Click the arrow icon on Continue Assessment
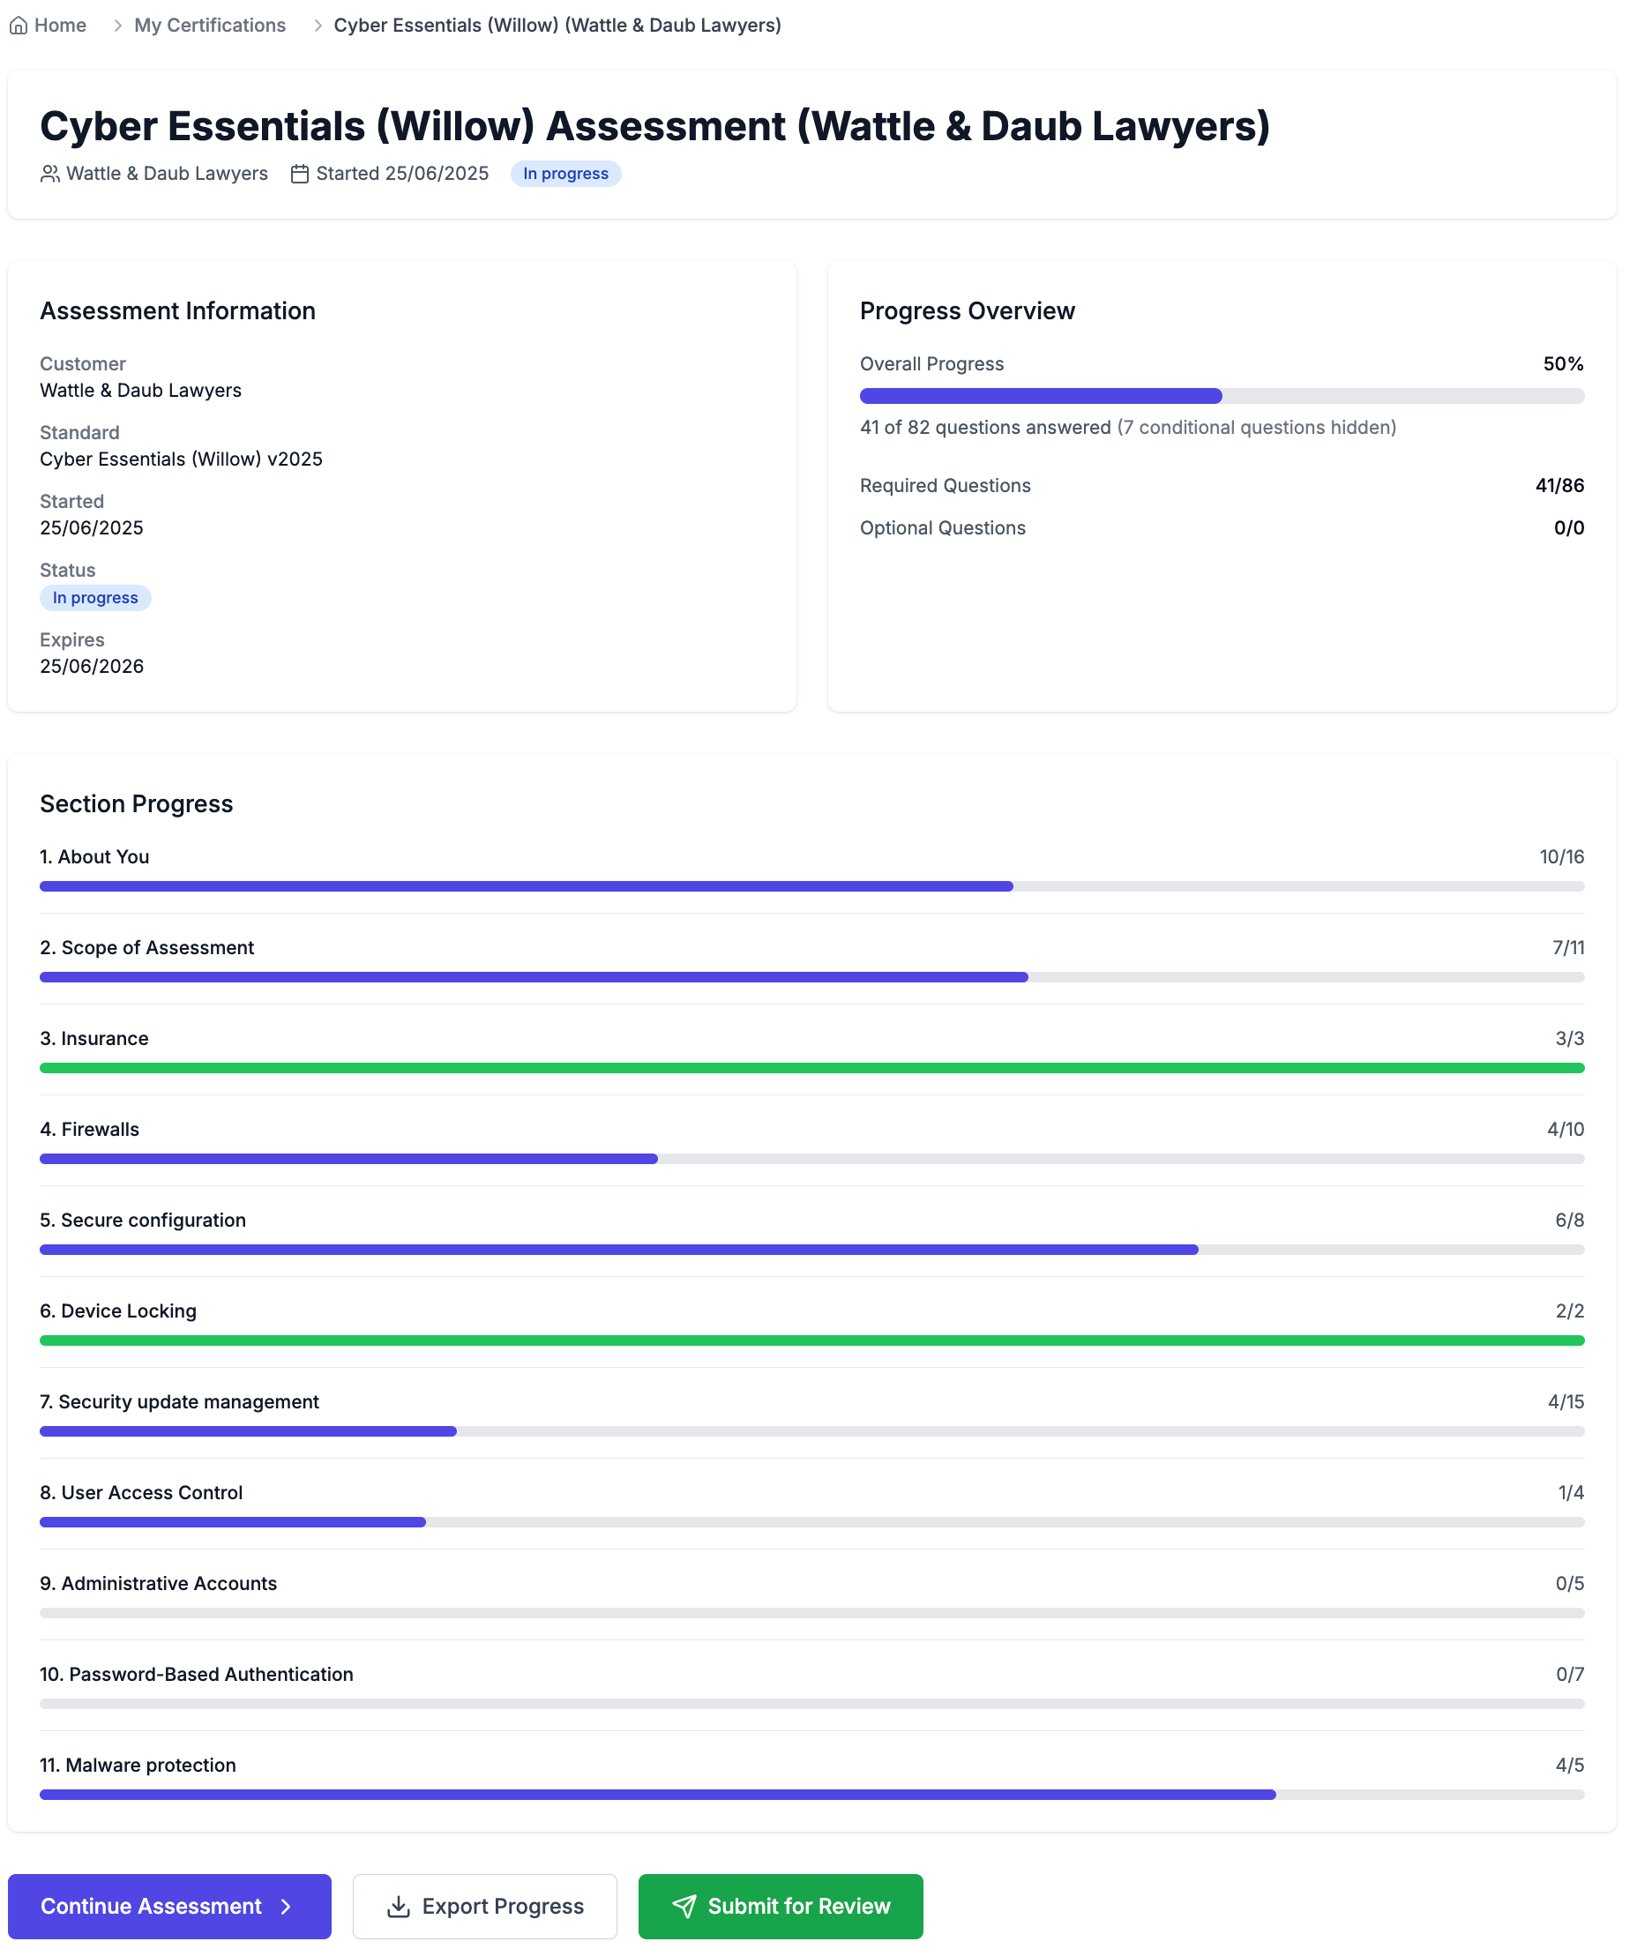Image resolution: width=1637 pixels, height=1949 pixels. point(287,1907)
